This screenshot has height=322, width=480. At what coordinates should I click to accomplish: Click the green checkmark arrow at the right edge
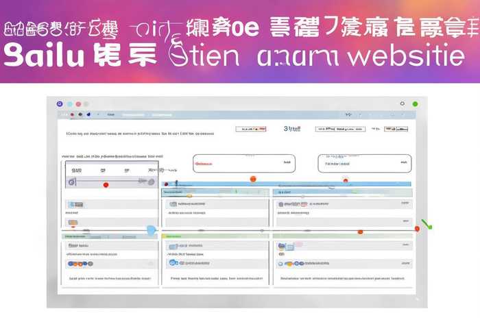click(x=427, y=224)
